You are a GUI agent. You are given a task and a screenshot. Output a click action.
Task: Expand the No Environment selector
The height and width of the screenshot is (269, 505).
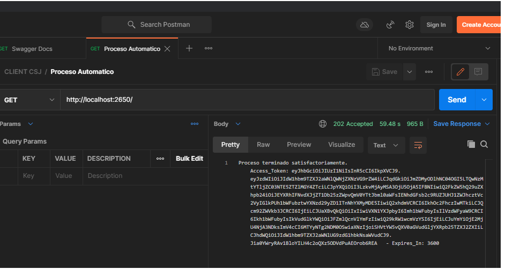439,48
